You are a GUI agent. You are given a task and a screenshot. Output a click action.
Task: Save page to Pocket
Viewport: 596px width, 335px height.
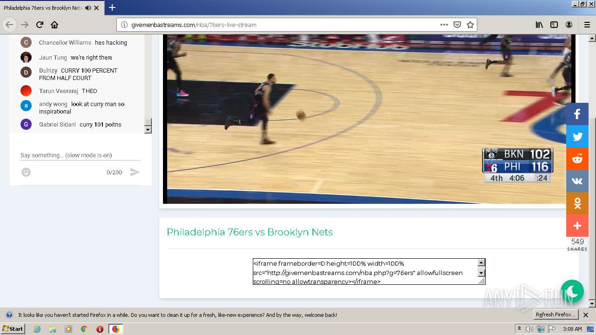click(x=457, y=25)
